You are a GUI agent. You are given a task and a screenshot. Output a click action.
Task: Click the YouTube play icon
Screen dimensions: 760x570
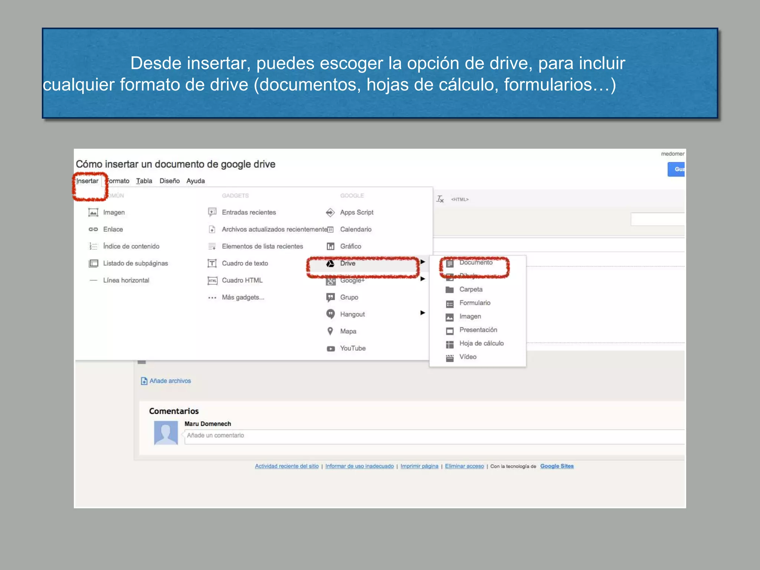click(331, 348)
